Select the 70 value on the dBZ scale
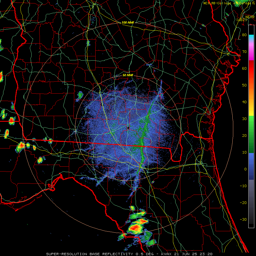256x256 pixels. (x=244, y=52)
